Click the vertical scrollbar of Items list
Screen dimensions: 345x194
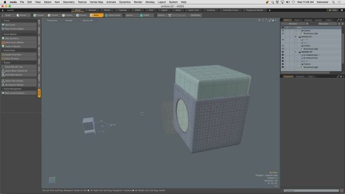tap(343, 48)
